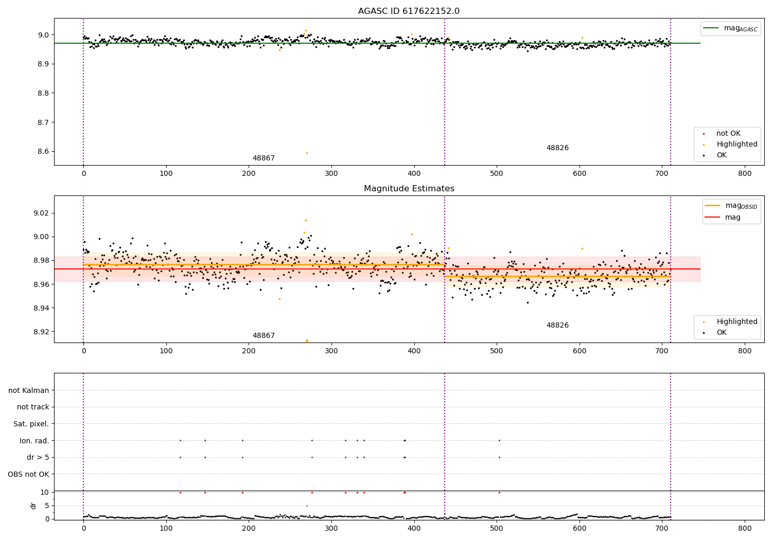
Task: Click the 8.92 y-axis tick label
Action: [x=41, y=332]
